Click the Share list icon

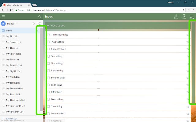click(176, 16)
